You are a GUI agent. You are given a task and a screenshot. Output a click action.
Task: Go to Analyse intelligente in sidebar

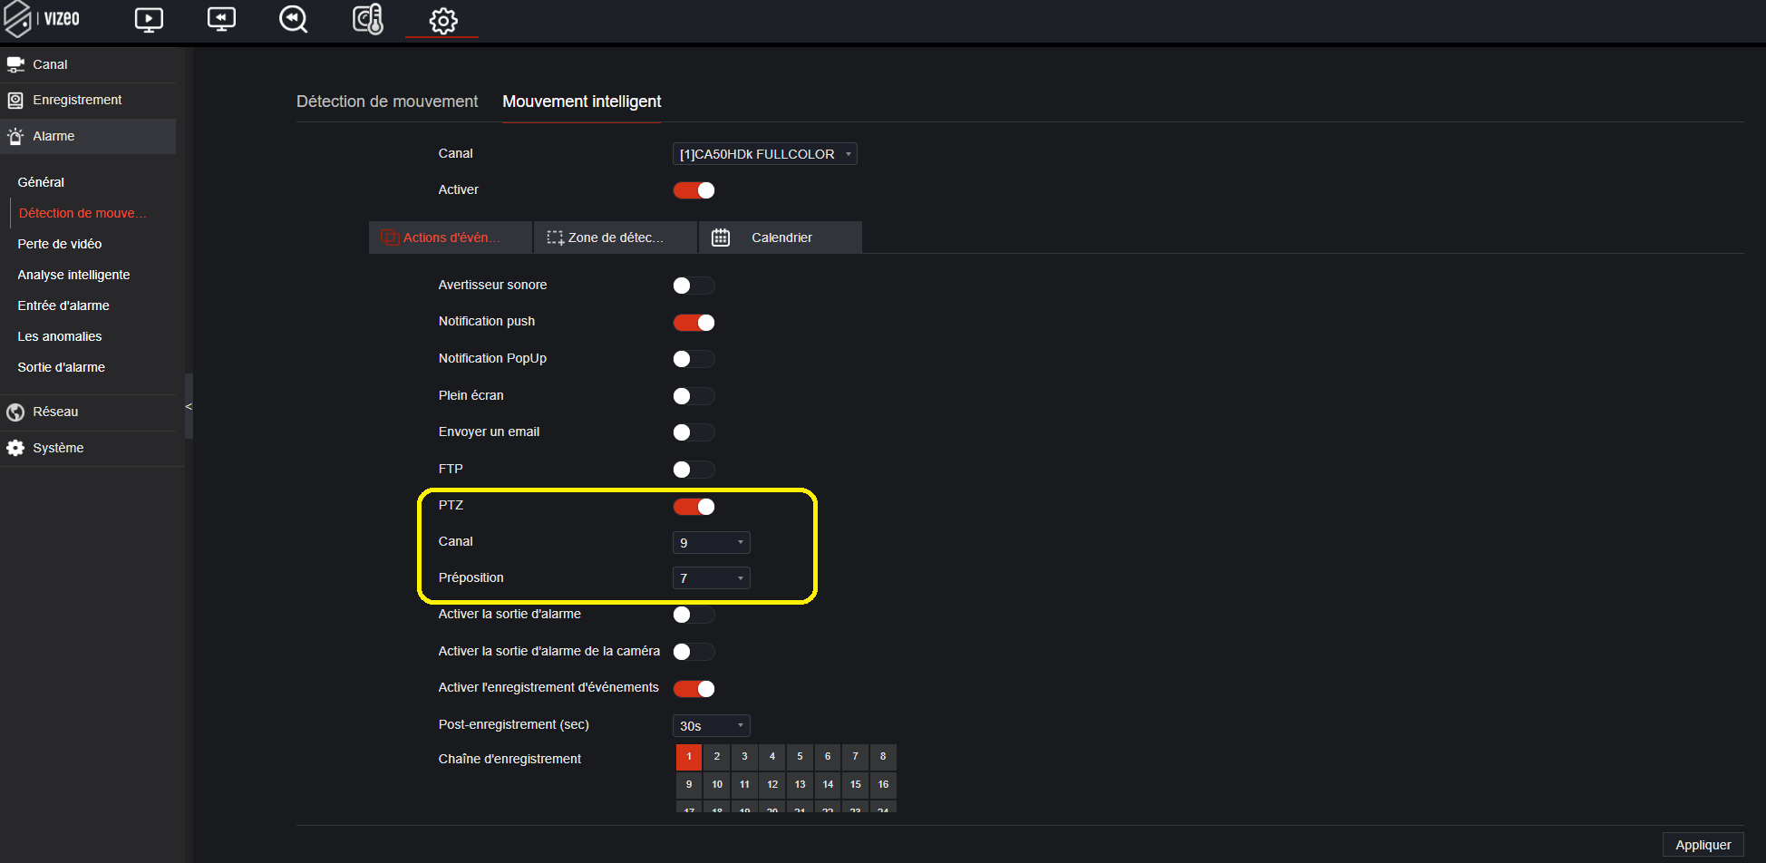pyautogui.click(x=73, y=275)
